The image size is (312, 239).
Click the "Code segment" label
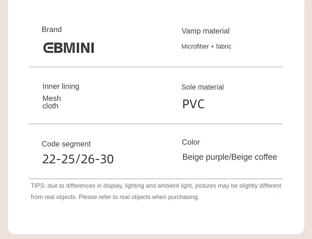tap(66, 144)
